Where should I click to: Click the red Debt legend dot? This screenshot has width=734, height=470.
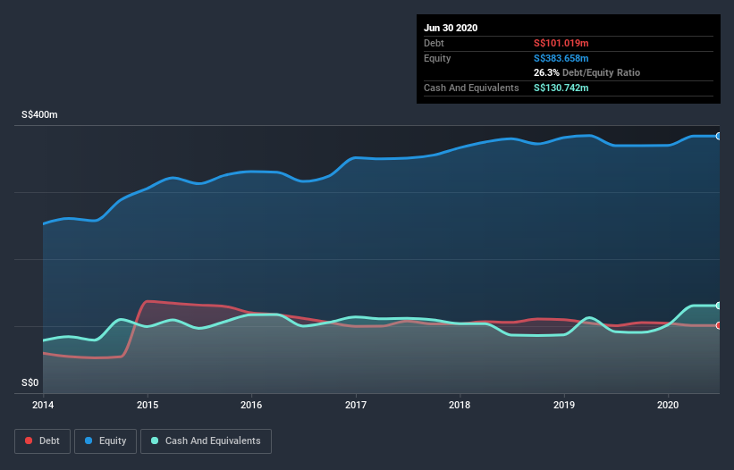pos(29,441)
